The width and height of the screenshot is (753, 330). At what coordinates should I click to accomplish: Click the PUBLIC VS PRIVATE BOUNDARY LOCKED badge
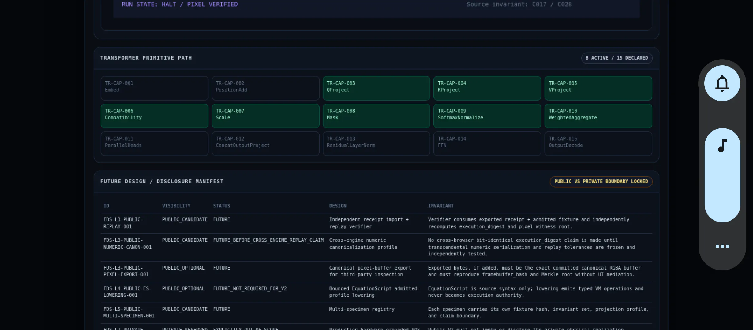[x=601, y=182]
